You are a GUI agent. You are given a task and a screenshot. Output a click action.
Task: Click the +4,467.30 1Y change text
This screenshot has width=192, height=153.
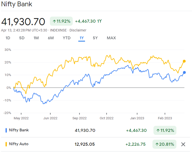(x=88, y=21)
